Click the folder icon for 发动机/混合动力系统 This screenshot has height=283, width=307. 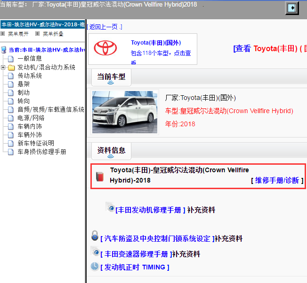point(11,68)
